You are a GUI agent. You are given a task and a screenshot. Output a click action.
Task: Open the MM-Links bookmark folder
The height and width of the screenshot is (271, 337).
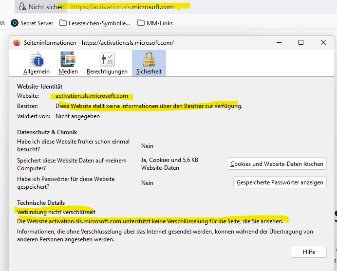point(155,23)
